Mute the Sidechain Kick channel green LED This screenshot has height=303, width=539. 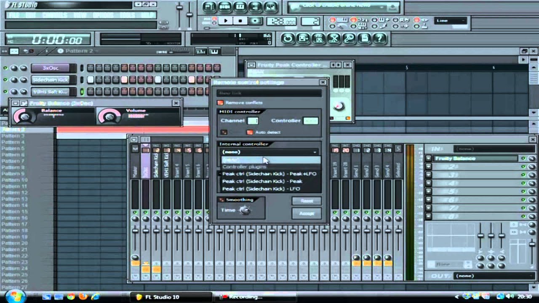tap(5, 80)
